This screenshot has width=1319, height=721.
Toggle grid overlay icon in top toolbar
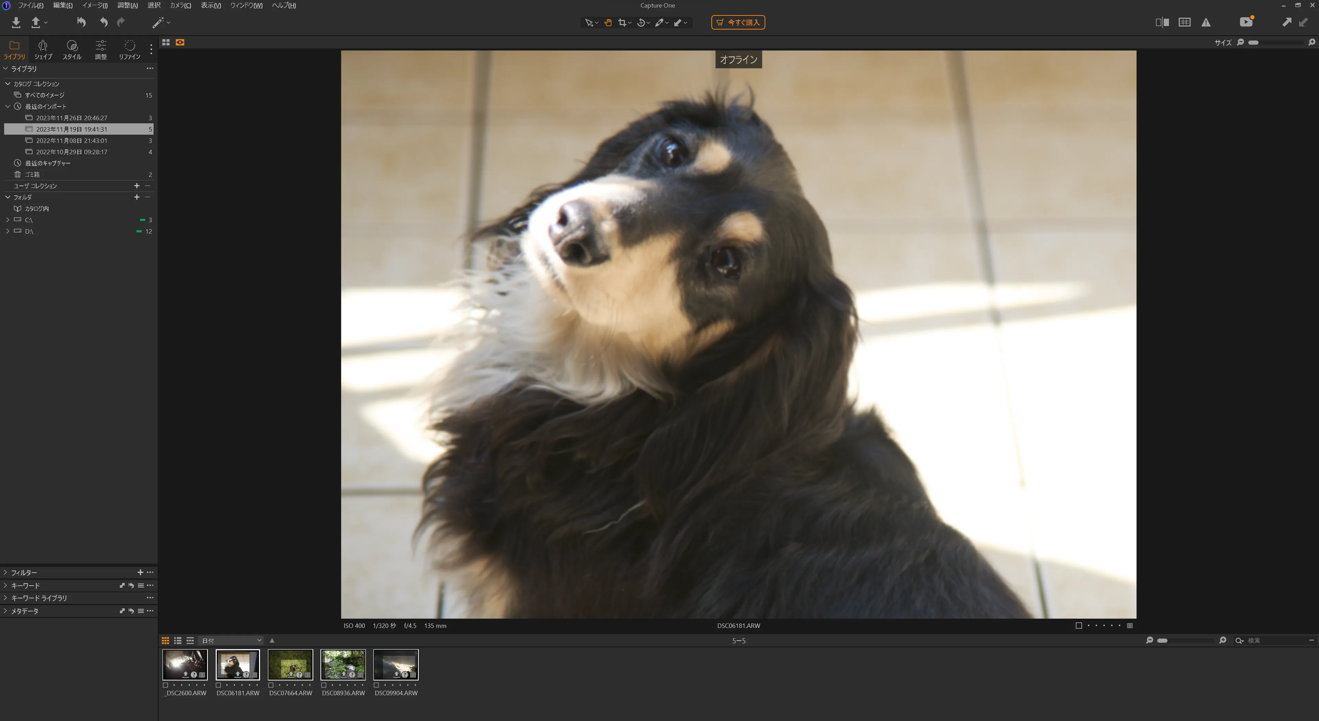(x=1184, y=22)
